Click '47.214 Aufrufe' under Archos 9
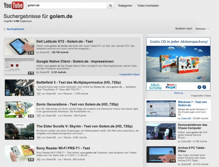This screenshot has width=219, height=167. pos(201,164)
